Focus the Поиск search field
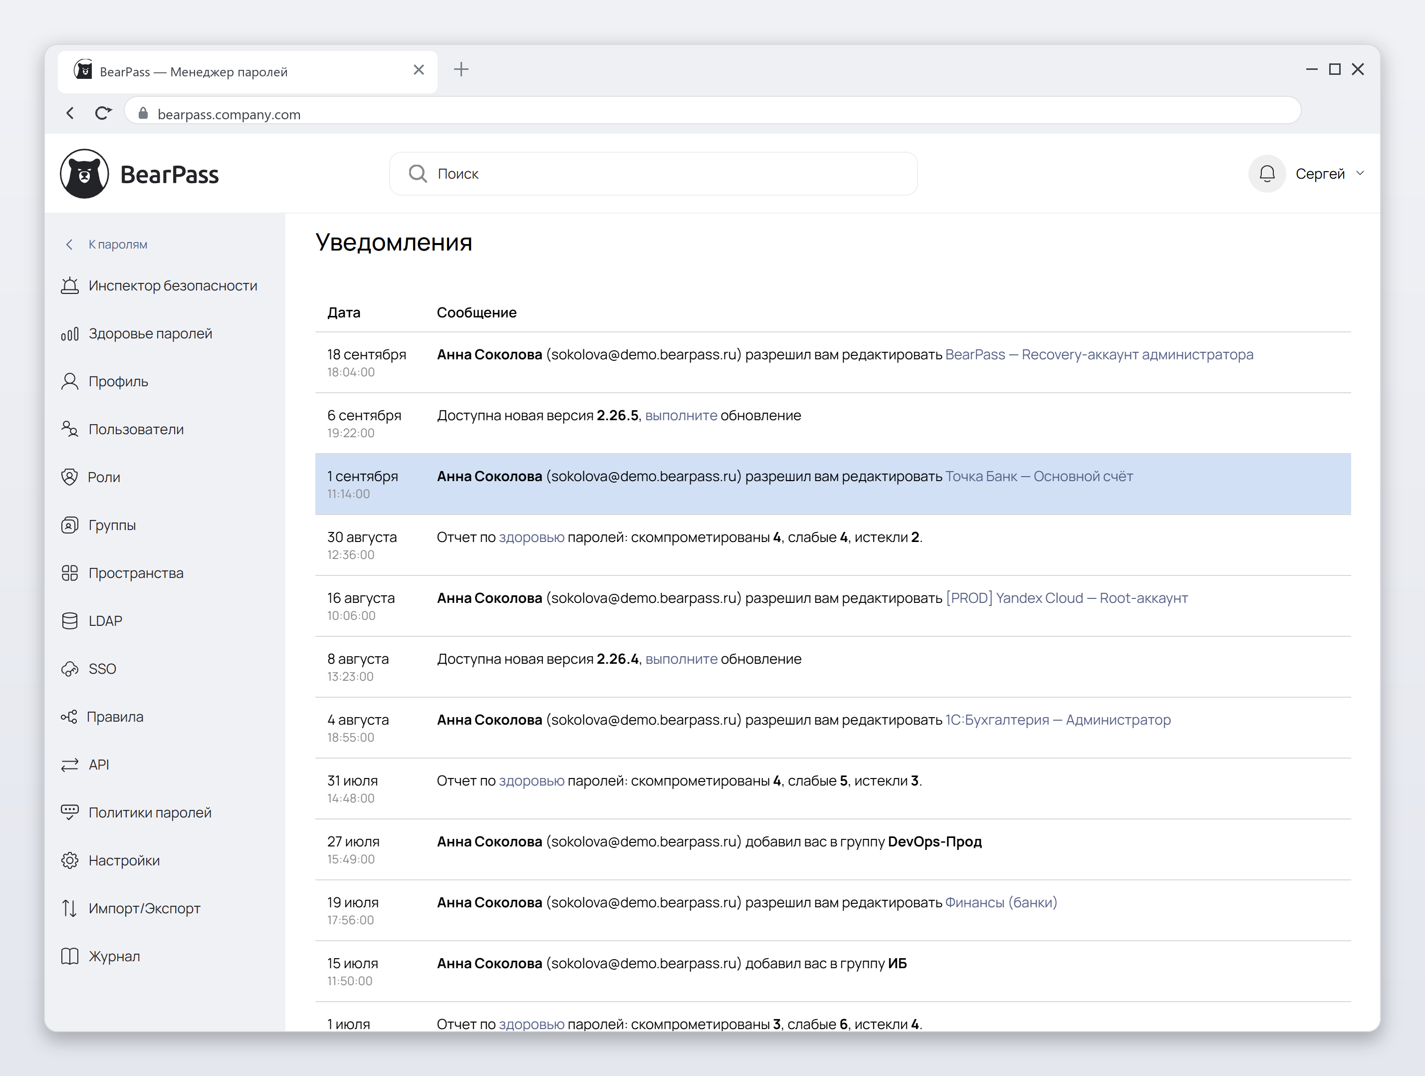Viewport: 1425px width, 1076px height. (653, 173)
